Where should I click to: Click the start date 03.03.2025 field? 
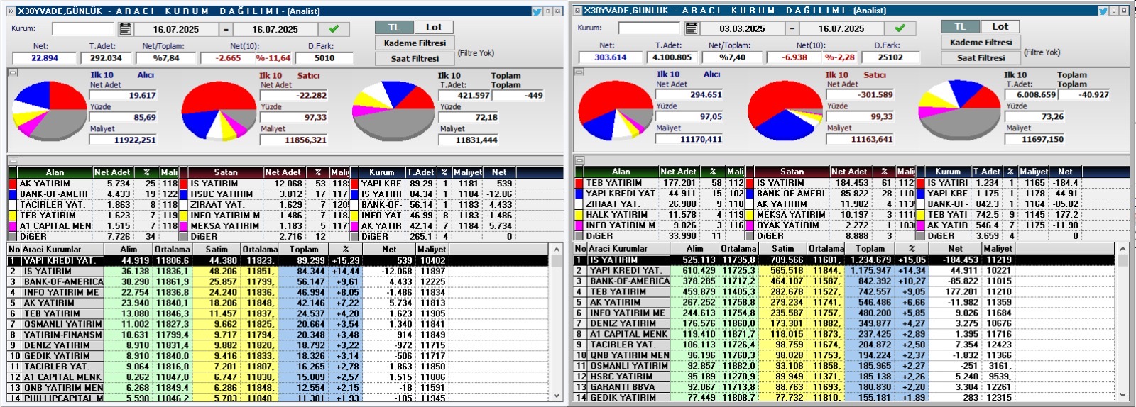click(x=742, y=28)
